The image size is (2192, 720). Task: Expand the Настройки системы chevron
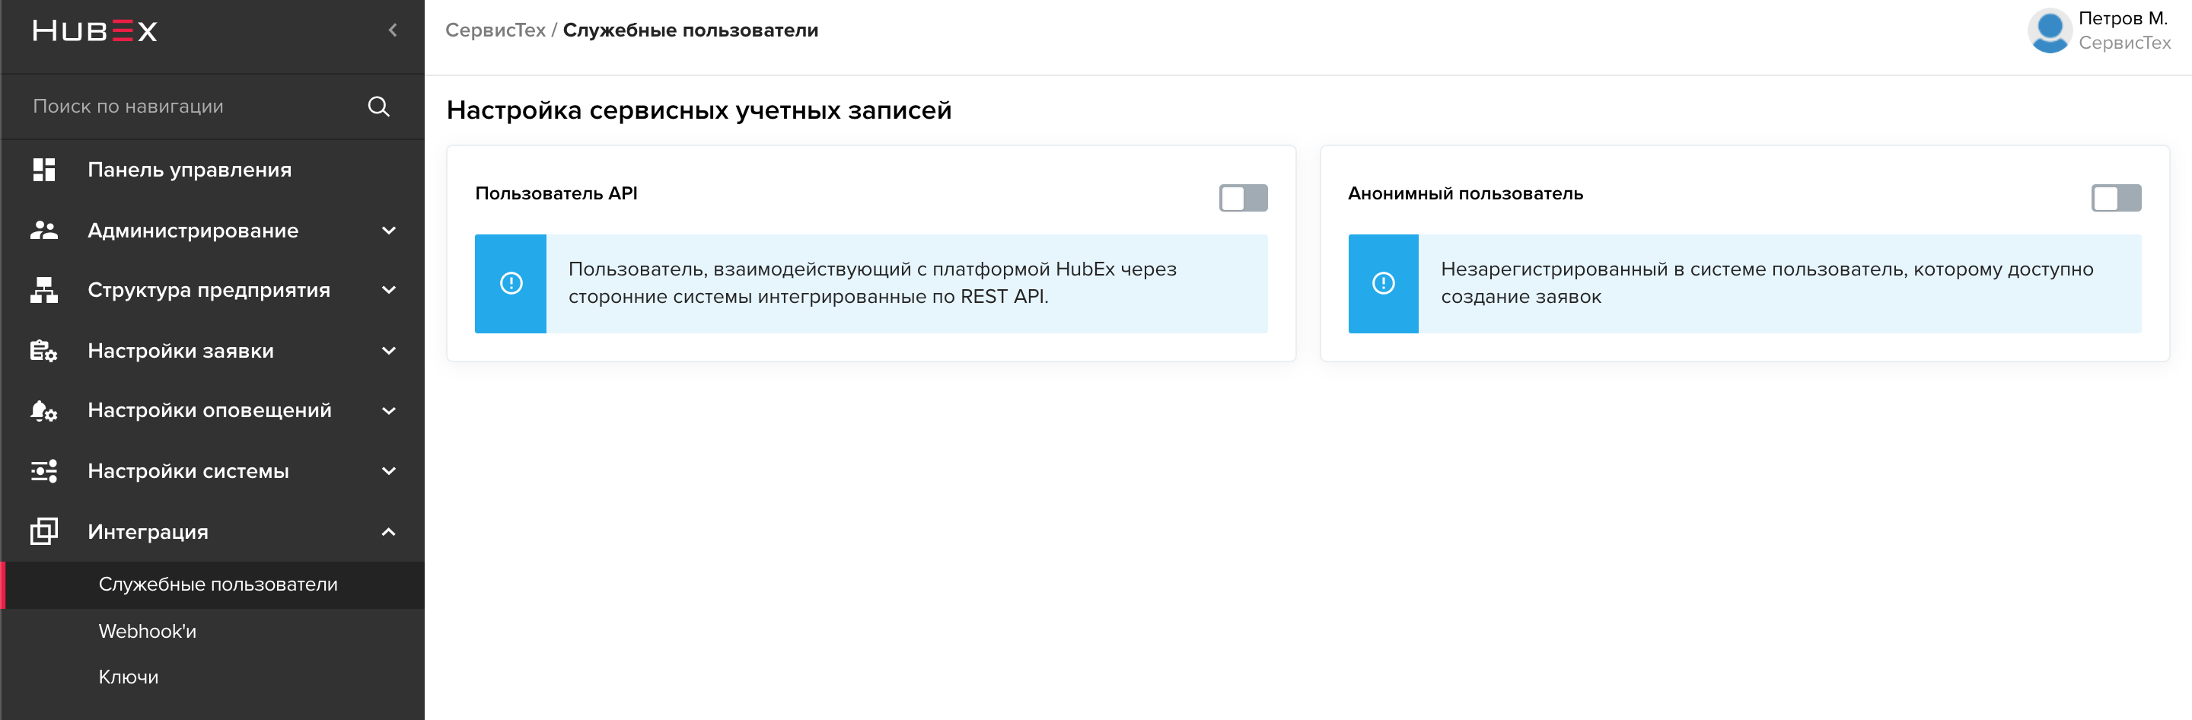[x=389, y=470]
